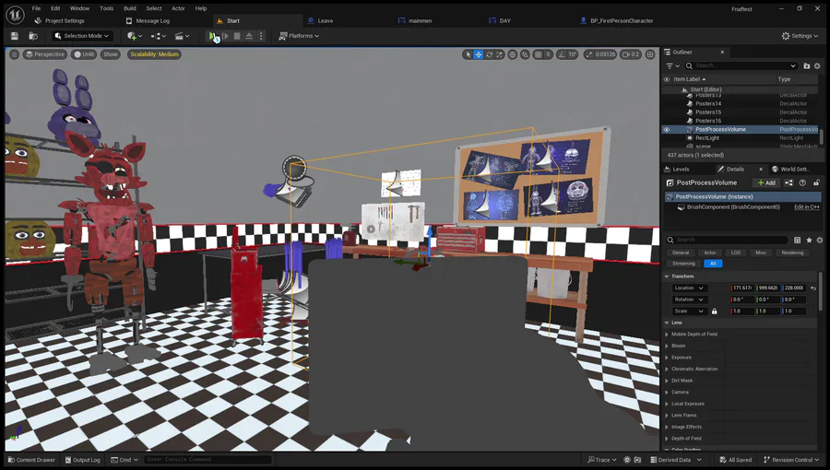Select the Rendering filter in Details
The height and width of the screenshot is (470, 830).
coord(792,253)
